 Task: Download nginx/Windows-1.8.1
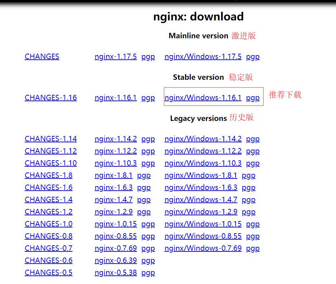click(201, 175)
